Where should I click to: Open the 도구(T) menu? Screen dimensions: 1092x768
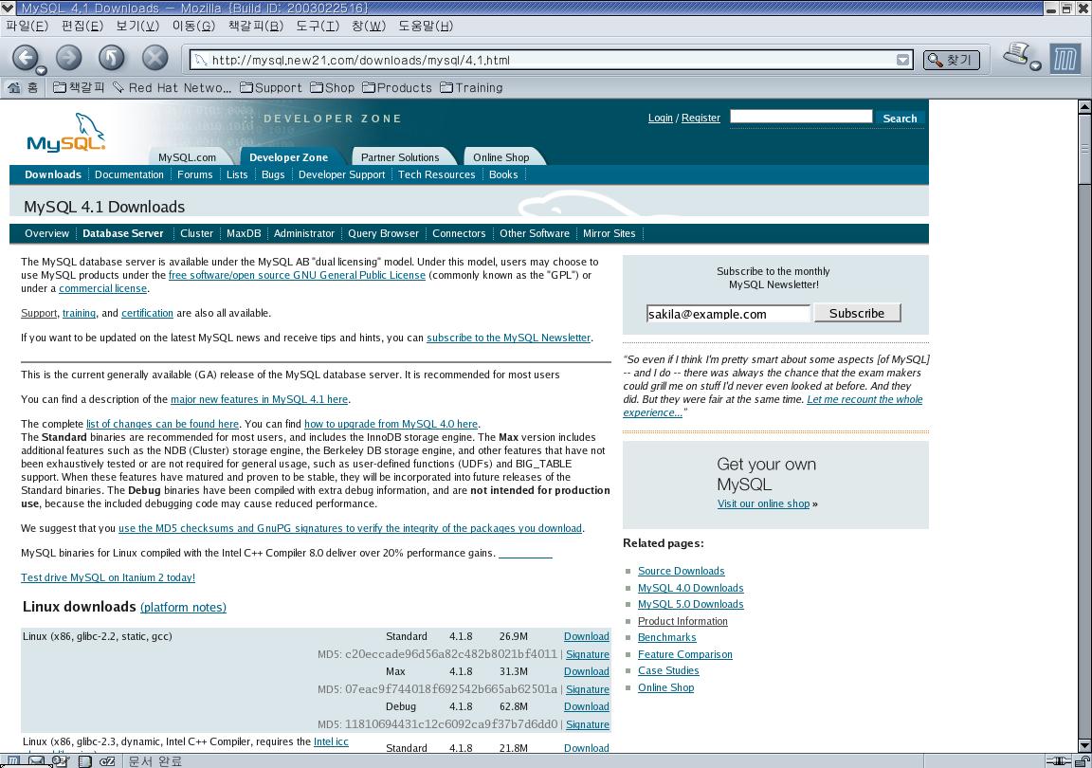[x=318, y=26]
